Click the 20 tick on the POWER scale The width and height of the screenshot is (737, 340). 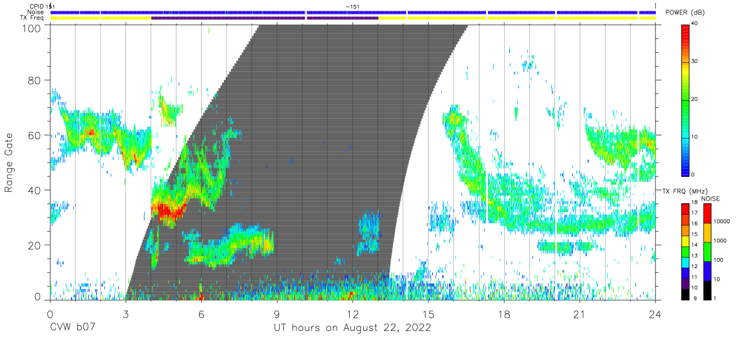tap(695, 100)
